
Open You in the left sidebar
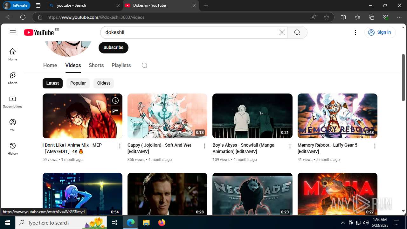click(13, 125)
